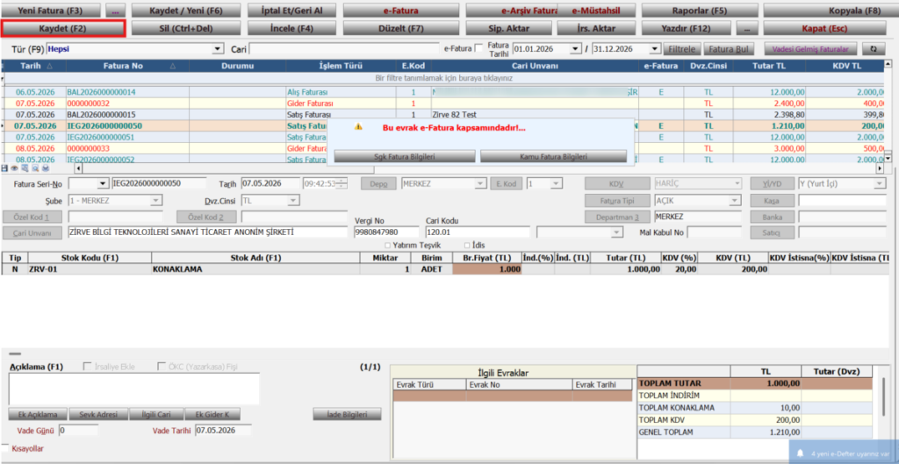Toggle the e-Fatura filter checkbox
This screenshot has height=464, width=899.
click(478, 49)
